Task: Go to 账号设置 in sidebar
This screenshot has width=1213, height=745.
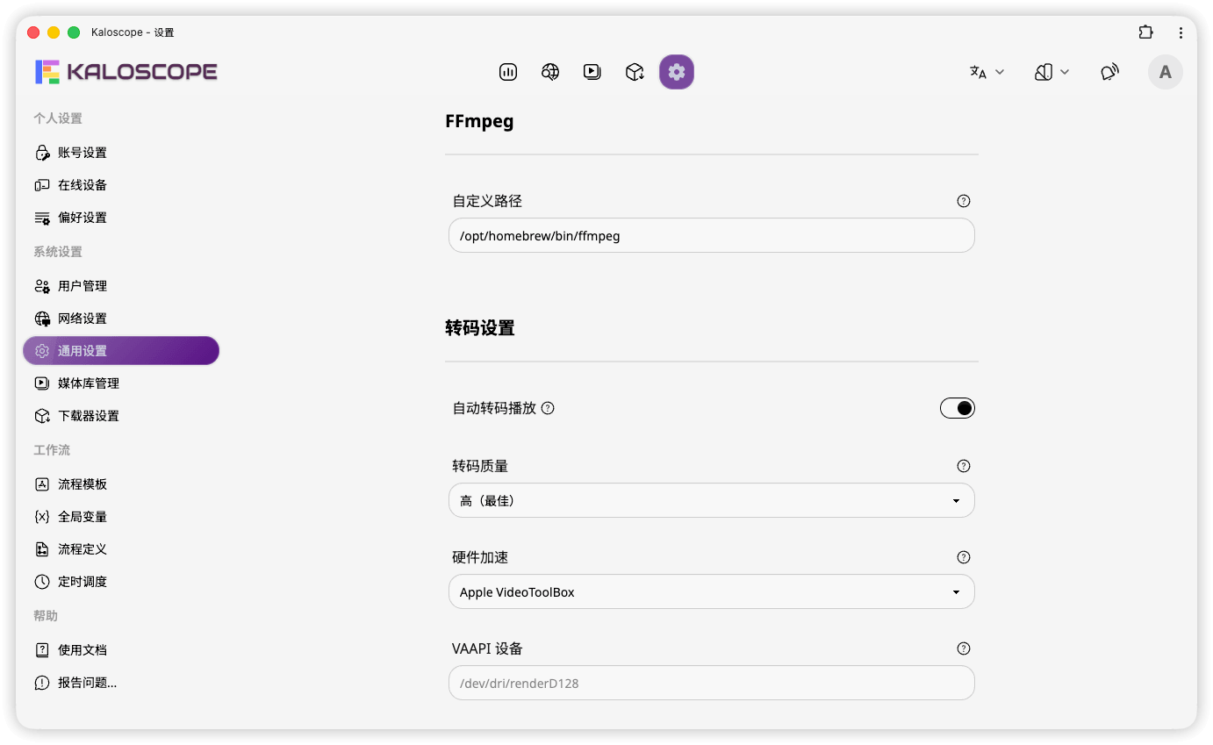Action: click(121, 153)
